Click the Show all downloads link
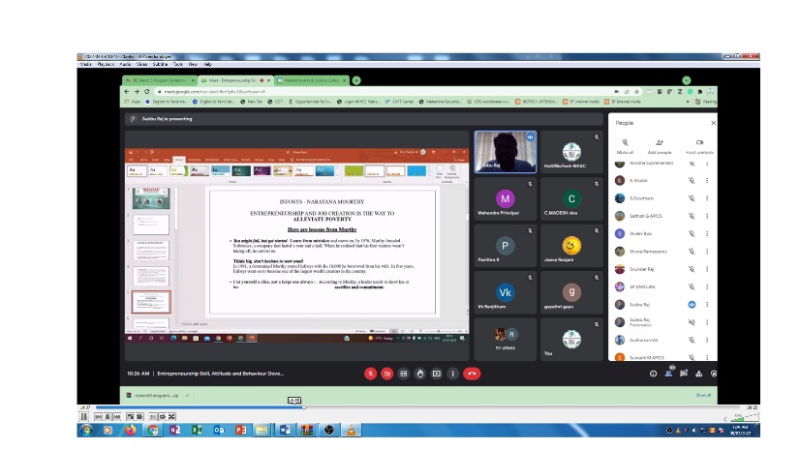The image size is (800, 450). pos(703,395)
